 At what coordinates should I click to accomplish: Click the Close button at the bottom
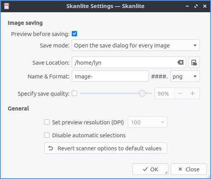coord(189,169)
